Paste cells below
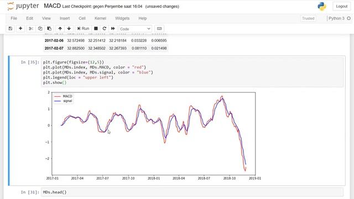354x199 pixels. click(49, 29)
